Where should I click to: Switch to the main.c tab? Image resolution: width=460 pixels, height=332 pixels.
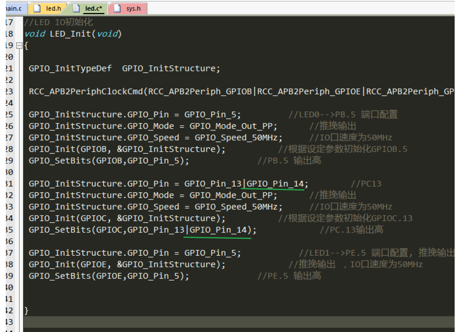(16, 8)
